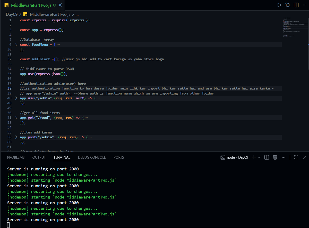Close the MiddlewarePartTwo.js tab
Screen dimensions: 309x228
(x=60, y=5)
